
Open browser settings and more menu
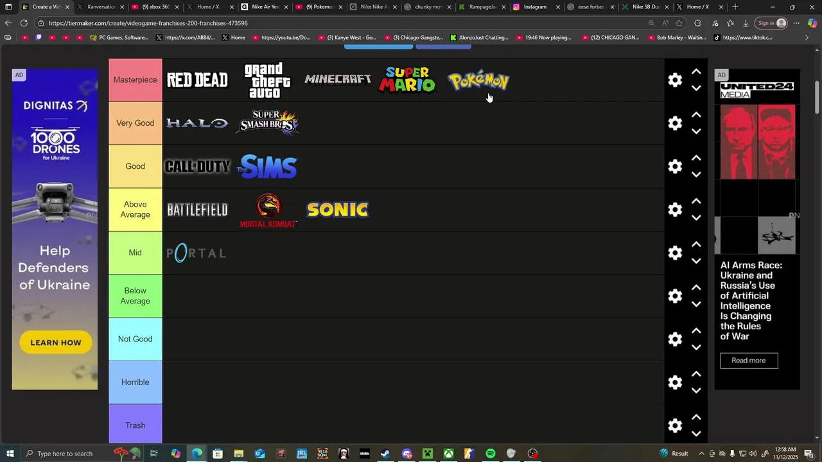coord(796,23)
